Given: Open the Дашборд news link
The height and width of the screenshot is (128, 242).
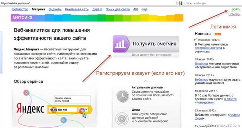Looking at the screenshot, I should [201, 64].
